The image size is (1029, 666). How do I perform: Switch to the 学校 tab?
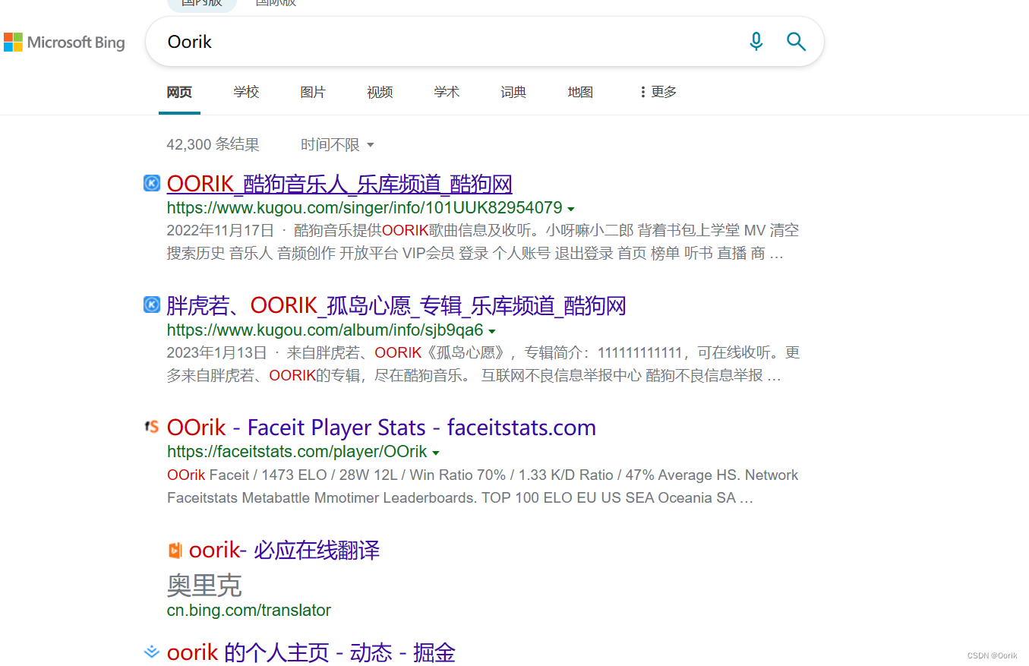click(246, 92)
